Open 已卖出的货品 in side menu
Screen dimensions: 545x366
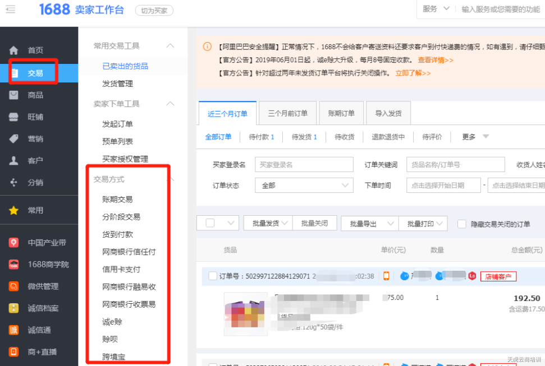125,66
